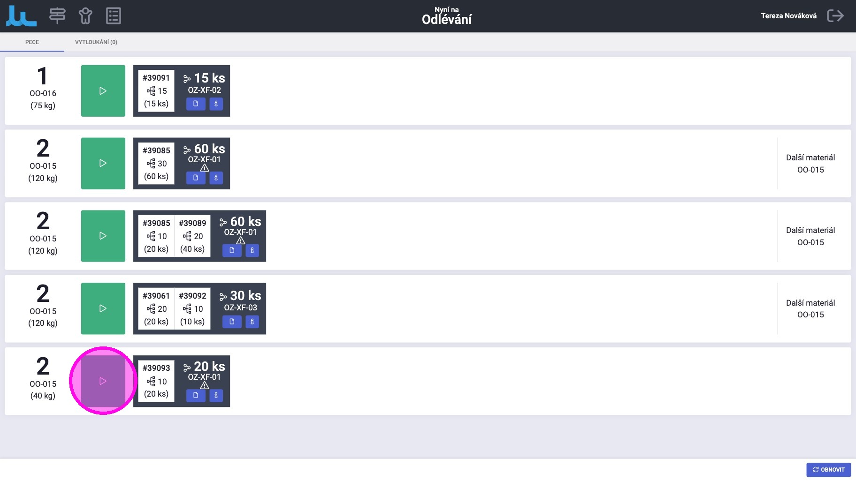Select order tile #39091
The width and height of the screenshot is (856, 481).
pyautogui.click(x=156, y=91)
